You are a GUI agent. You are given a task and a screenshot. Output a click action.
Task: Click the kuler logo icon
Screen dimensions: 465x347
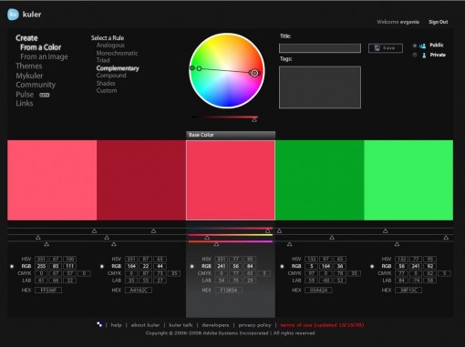13,15
